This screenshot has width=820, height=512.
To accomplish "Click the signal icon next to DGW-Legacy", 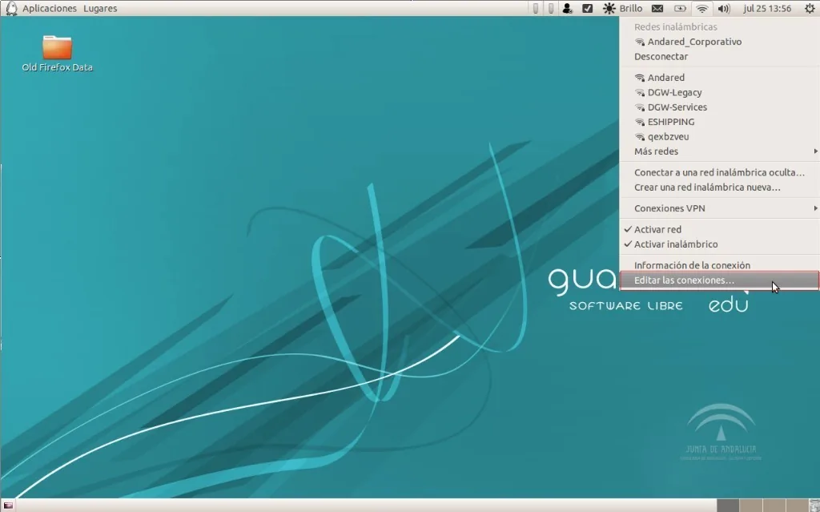I will pyautogui.click(x=640, y=92).
